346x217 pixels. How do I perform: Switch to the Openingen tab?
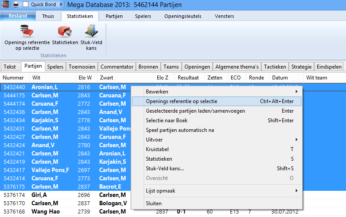197,67
